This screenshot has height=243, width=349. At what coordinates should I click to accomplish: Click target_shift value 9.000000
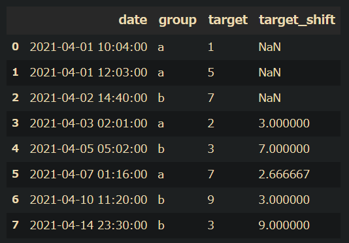[x=284, y=225]
